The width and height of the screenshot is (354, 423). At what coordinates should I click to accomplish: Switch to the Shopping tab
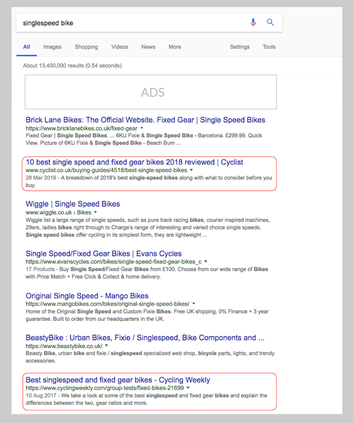86,47
